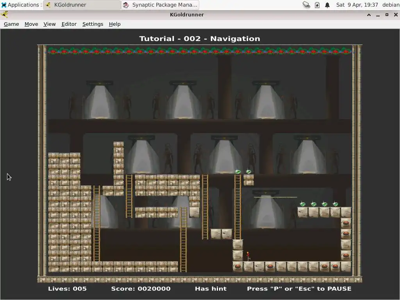Viewport: 400px width, 300px height.
Task: Open the Game menu
Action: (11, 24)
